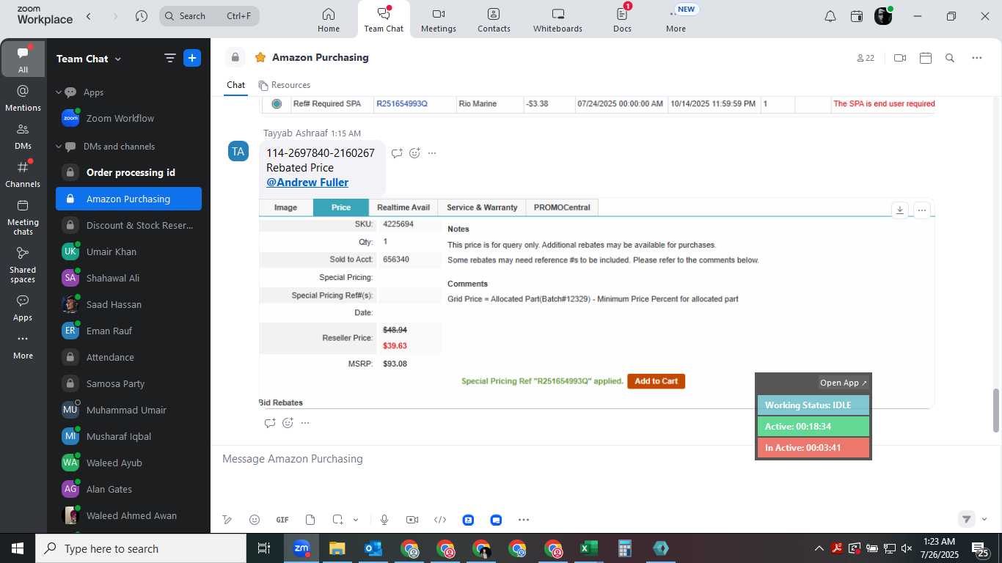Add reaction below the pricing image

coord(288,423)
